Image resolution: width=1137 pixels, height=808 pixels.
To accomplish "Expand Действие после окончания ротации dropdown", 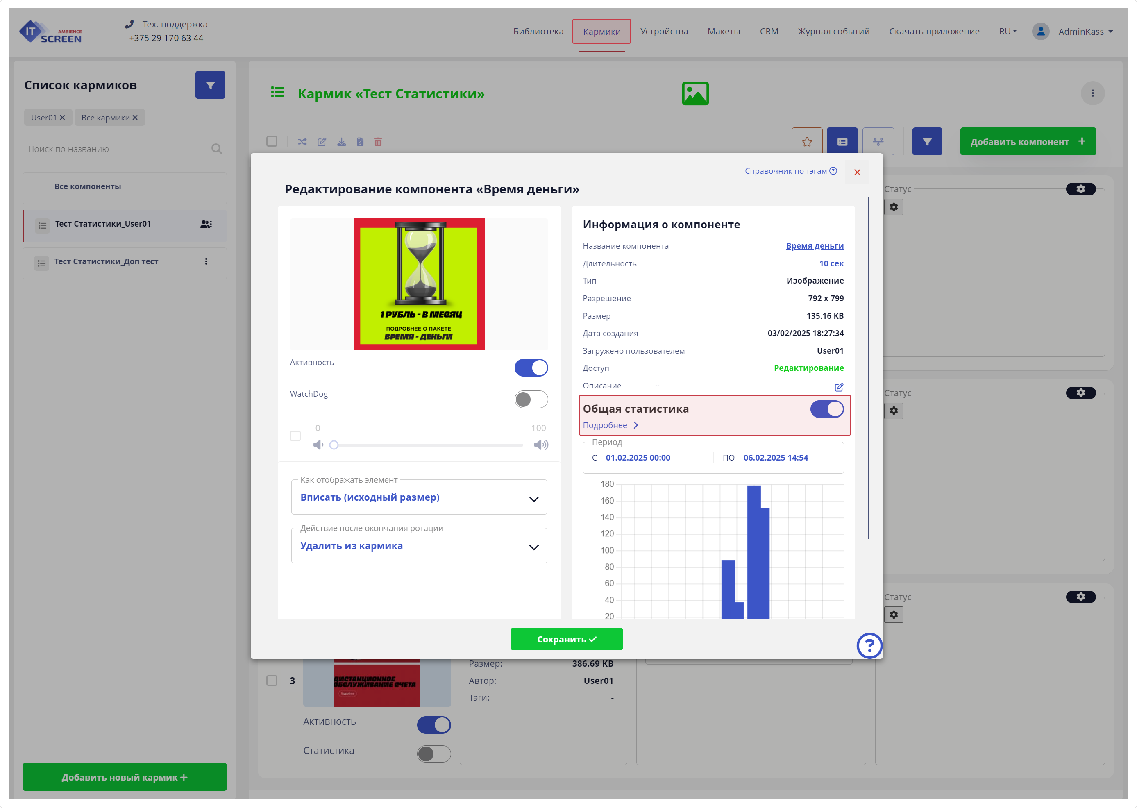I will pyautogui.click(x=419, y=546).
